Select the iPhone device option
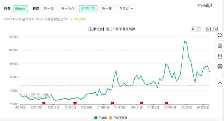The width and height of the screenshot is (224, 121). pos(20,9)
